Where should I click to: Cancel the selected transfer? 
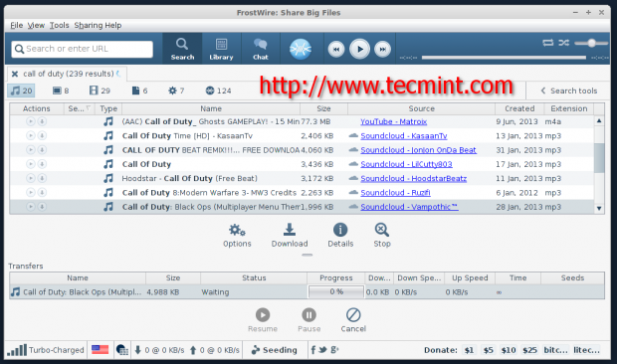coord(353,315)
